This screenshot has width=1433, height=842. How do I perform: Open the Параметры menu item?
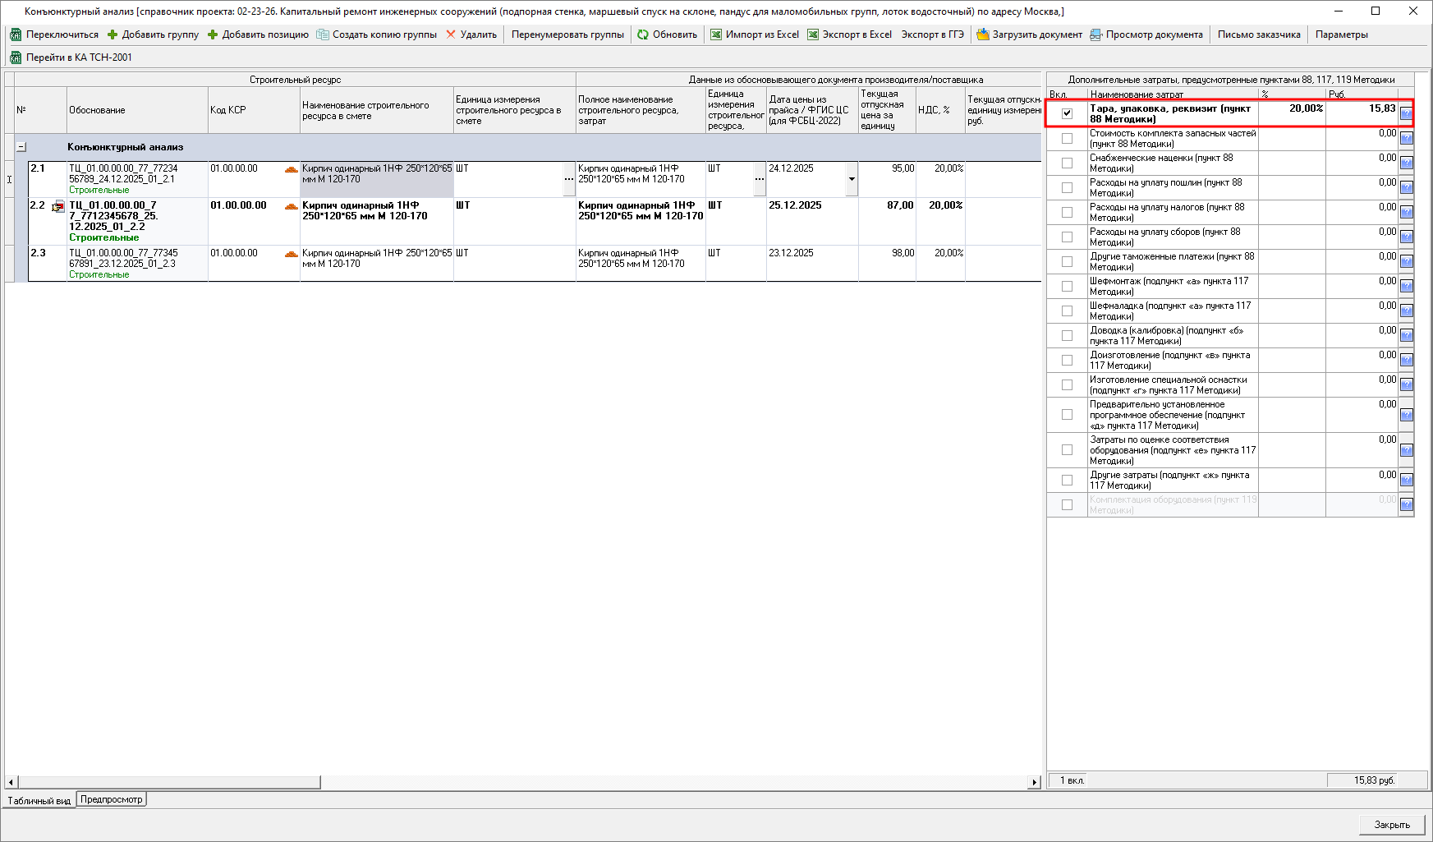(x=1341, y=35)
